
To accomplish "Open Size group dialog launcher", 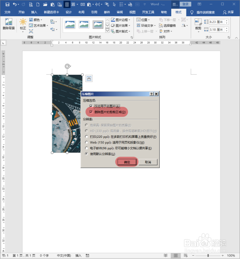I will 229,37.
